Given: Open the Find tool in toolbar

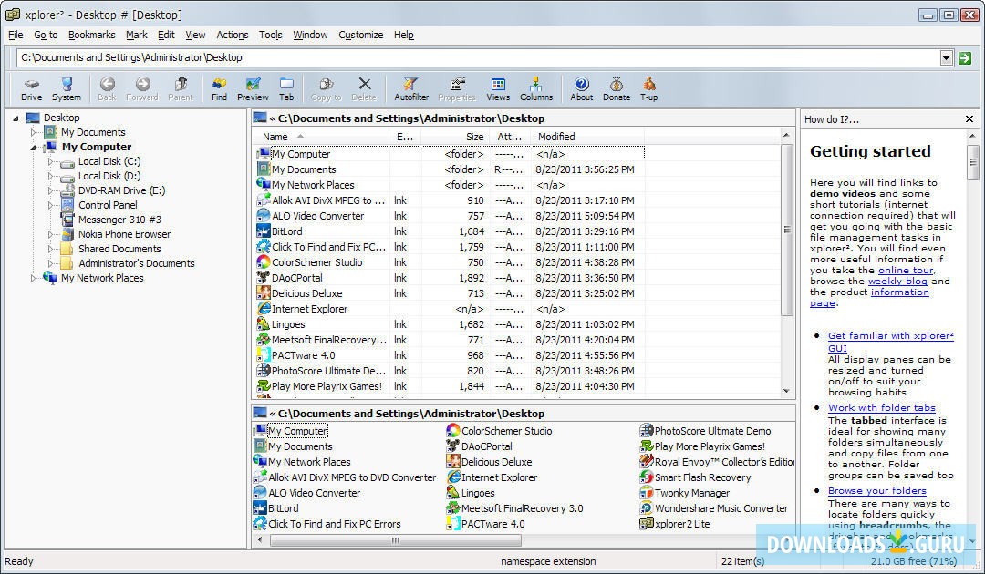Looking at the screenshot, I should tap(219, 88).
